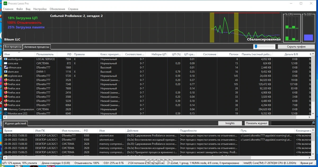Image resolution: width=318 pixels, height=167 pixels.
Task: Click the Memory Compression process icon
Action: point(6,109)
